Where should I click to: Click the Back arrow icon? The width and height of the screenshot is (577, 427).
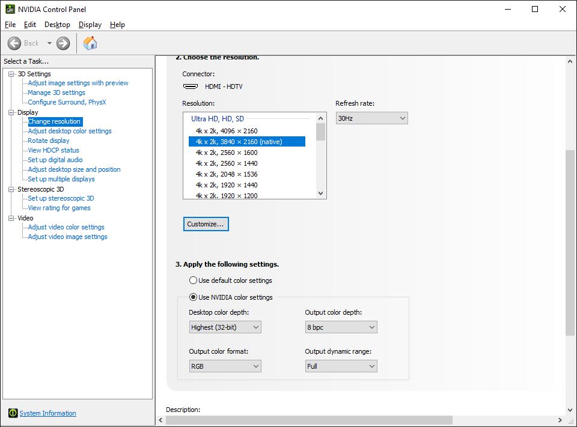[14, 43]
